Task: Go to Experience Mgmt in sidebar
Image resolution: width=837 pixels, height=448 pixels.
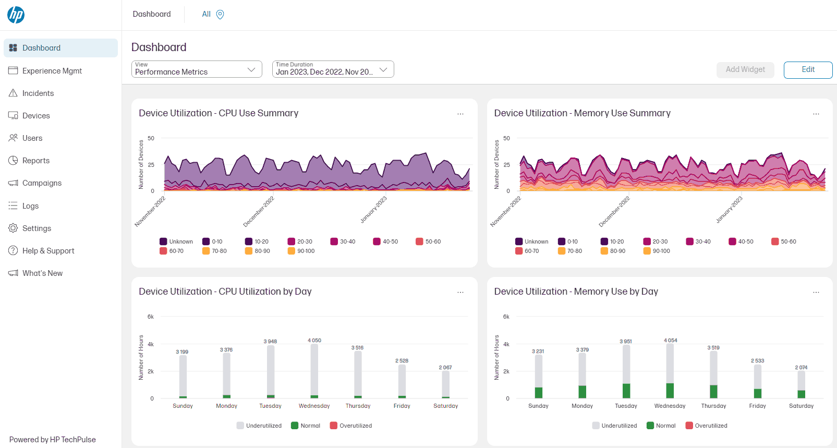Action: click(x=52, y=71)
